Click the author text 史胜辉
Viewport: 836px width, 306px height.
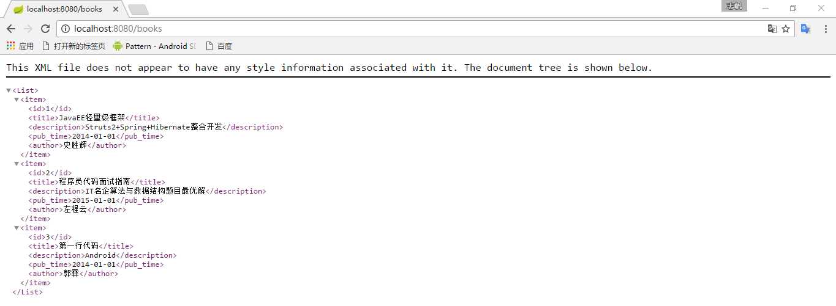75,145
